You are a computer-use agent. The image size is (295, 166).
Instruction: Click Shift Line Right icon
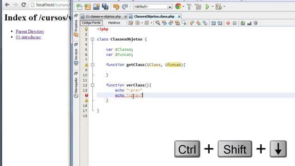(220, 23)
